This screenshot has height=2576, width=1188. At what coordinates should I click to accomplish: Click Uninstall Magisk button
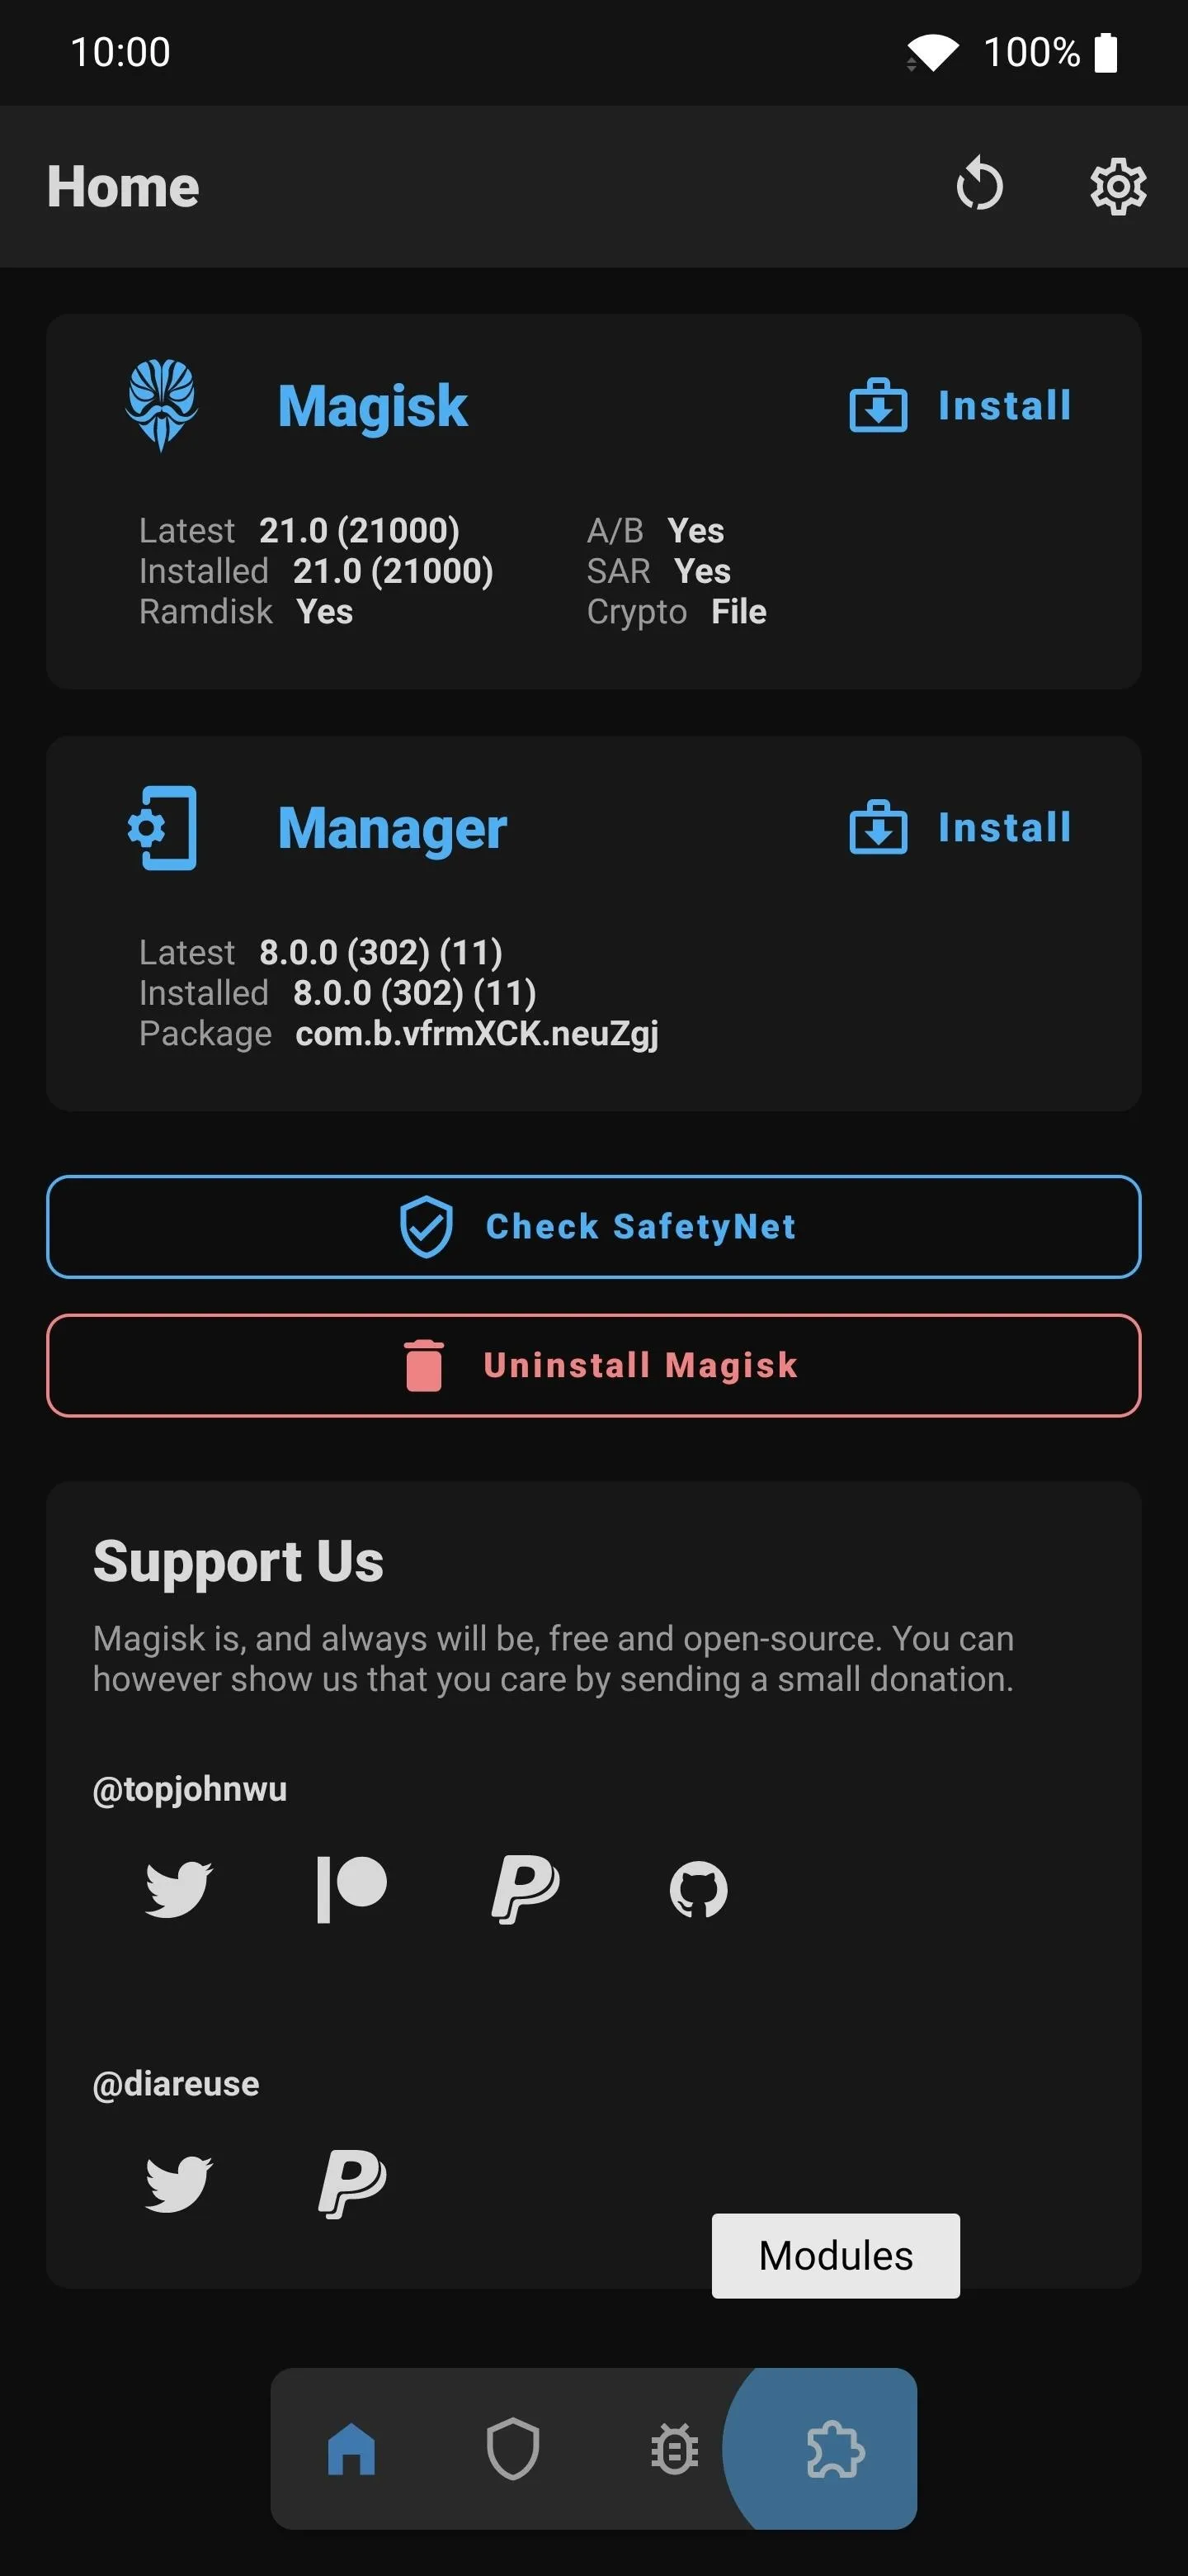pos(593,1365)
